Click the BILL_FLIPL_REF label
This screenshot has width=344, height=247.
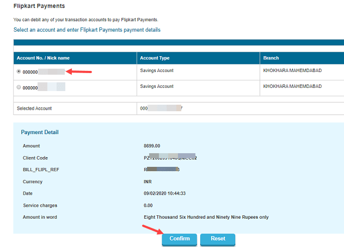[x=41, y=170]
